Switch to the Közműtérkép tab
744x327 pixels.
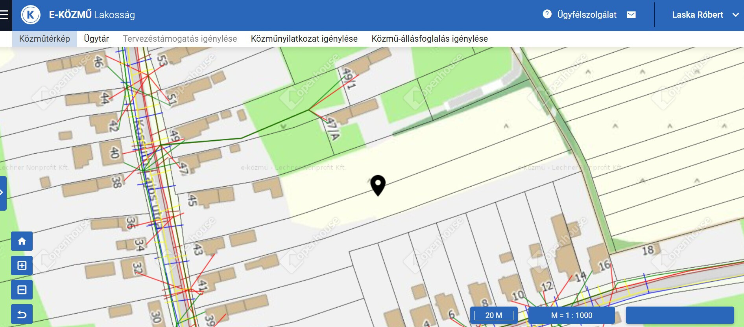pos(44,39)
